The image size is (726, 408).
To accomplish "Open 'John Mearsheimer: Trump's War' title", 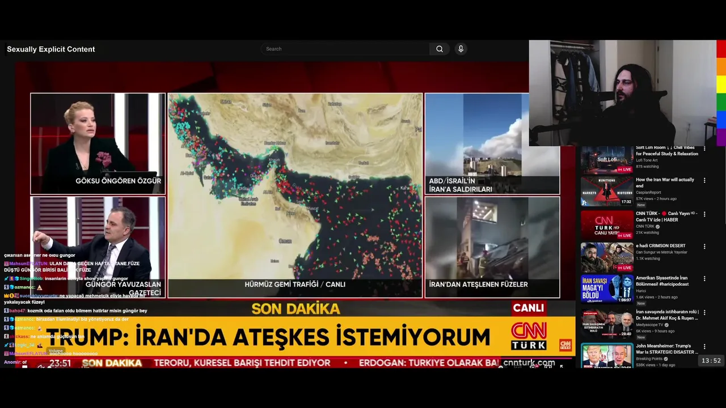I will point(667,349).
